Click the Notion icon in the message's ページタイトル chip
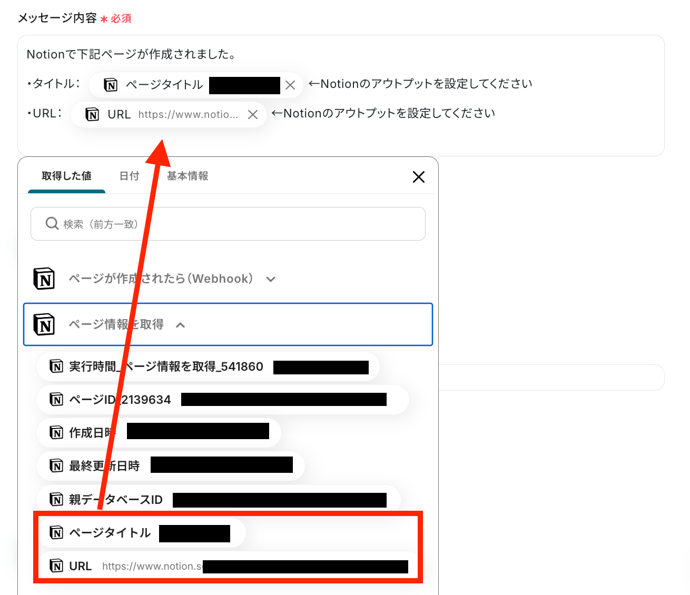This screenshot has width=690, height=595. click(x=111, y=85)
